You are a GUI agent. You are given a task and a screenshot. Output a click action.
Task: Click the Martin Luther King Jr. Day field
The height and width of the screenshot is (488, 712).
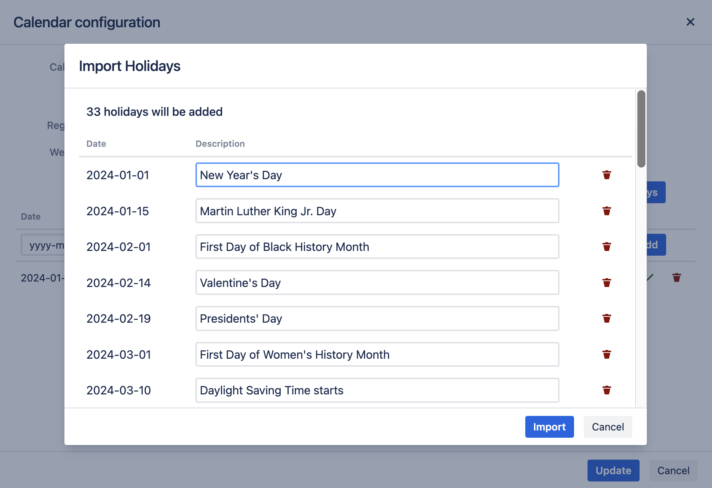[377, 211]
